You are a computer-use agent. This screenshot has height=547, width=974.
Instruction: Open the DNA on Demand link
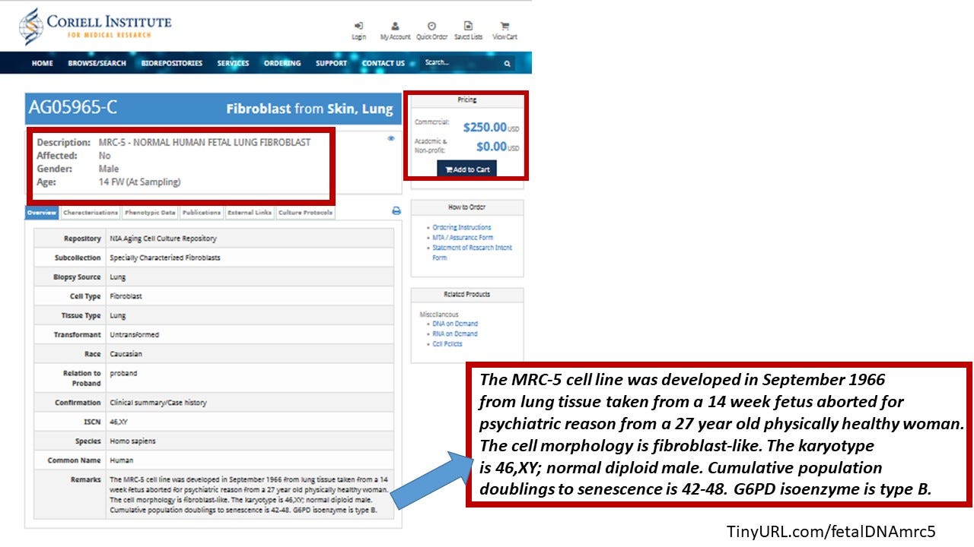(x=455, y=324)
